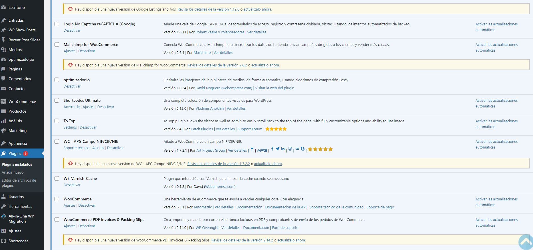533x250 pixels.
Task: Click the Marketing megaphone icon
Action: tap(3, 131)
